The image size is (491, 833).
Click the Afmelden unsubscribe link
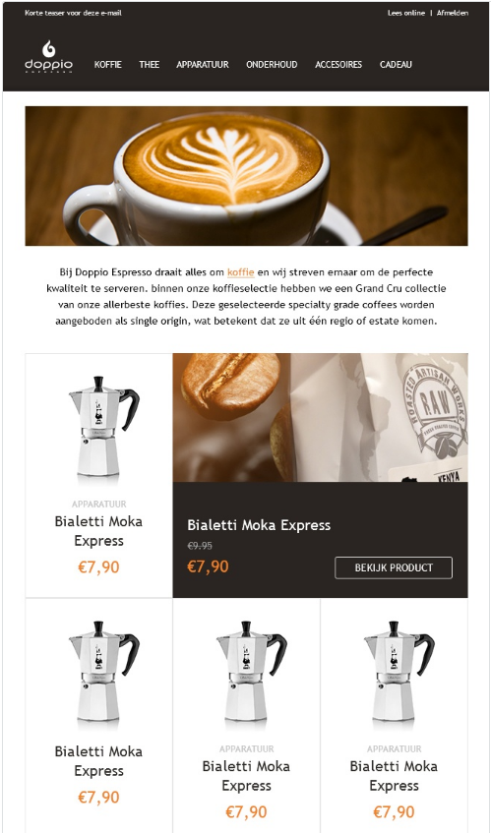coord(453,14)
